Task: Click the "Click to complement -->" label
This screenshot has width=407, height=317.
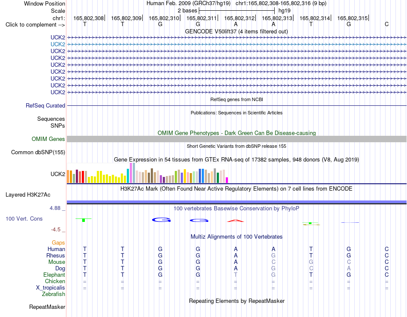Action: pyautogui.click(x=35, y=25)
